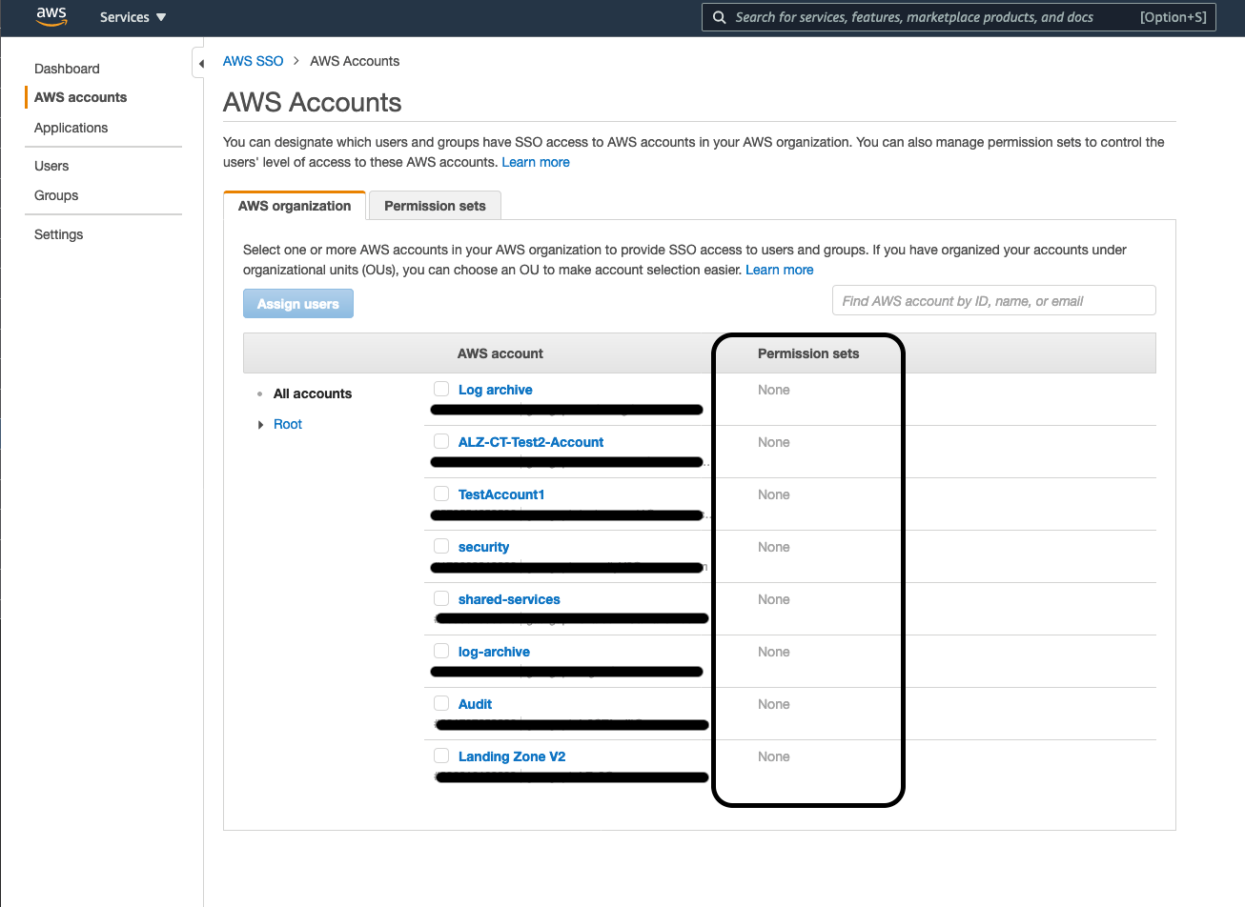Open Groups in the sidebar
This screenshot has height=907, width=1245.
[x=56, y=195]
